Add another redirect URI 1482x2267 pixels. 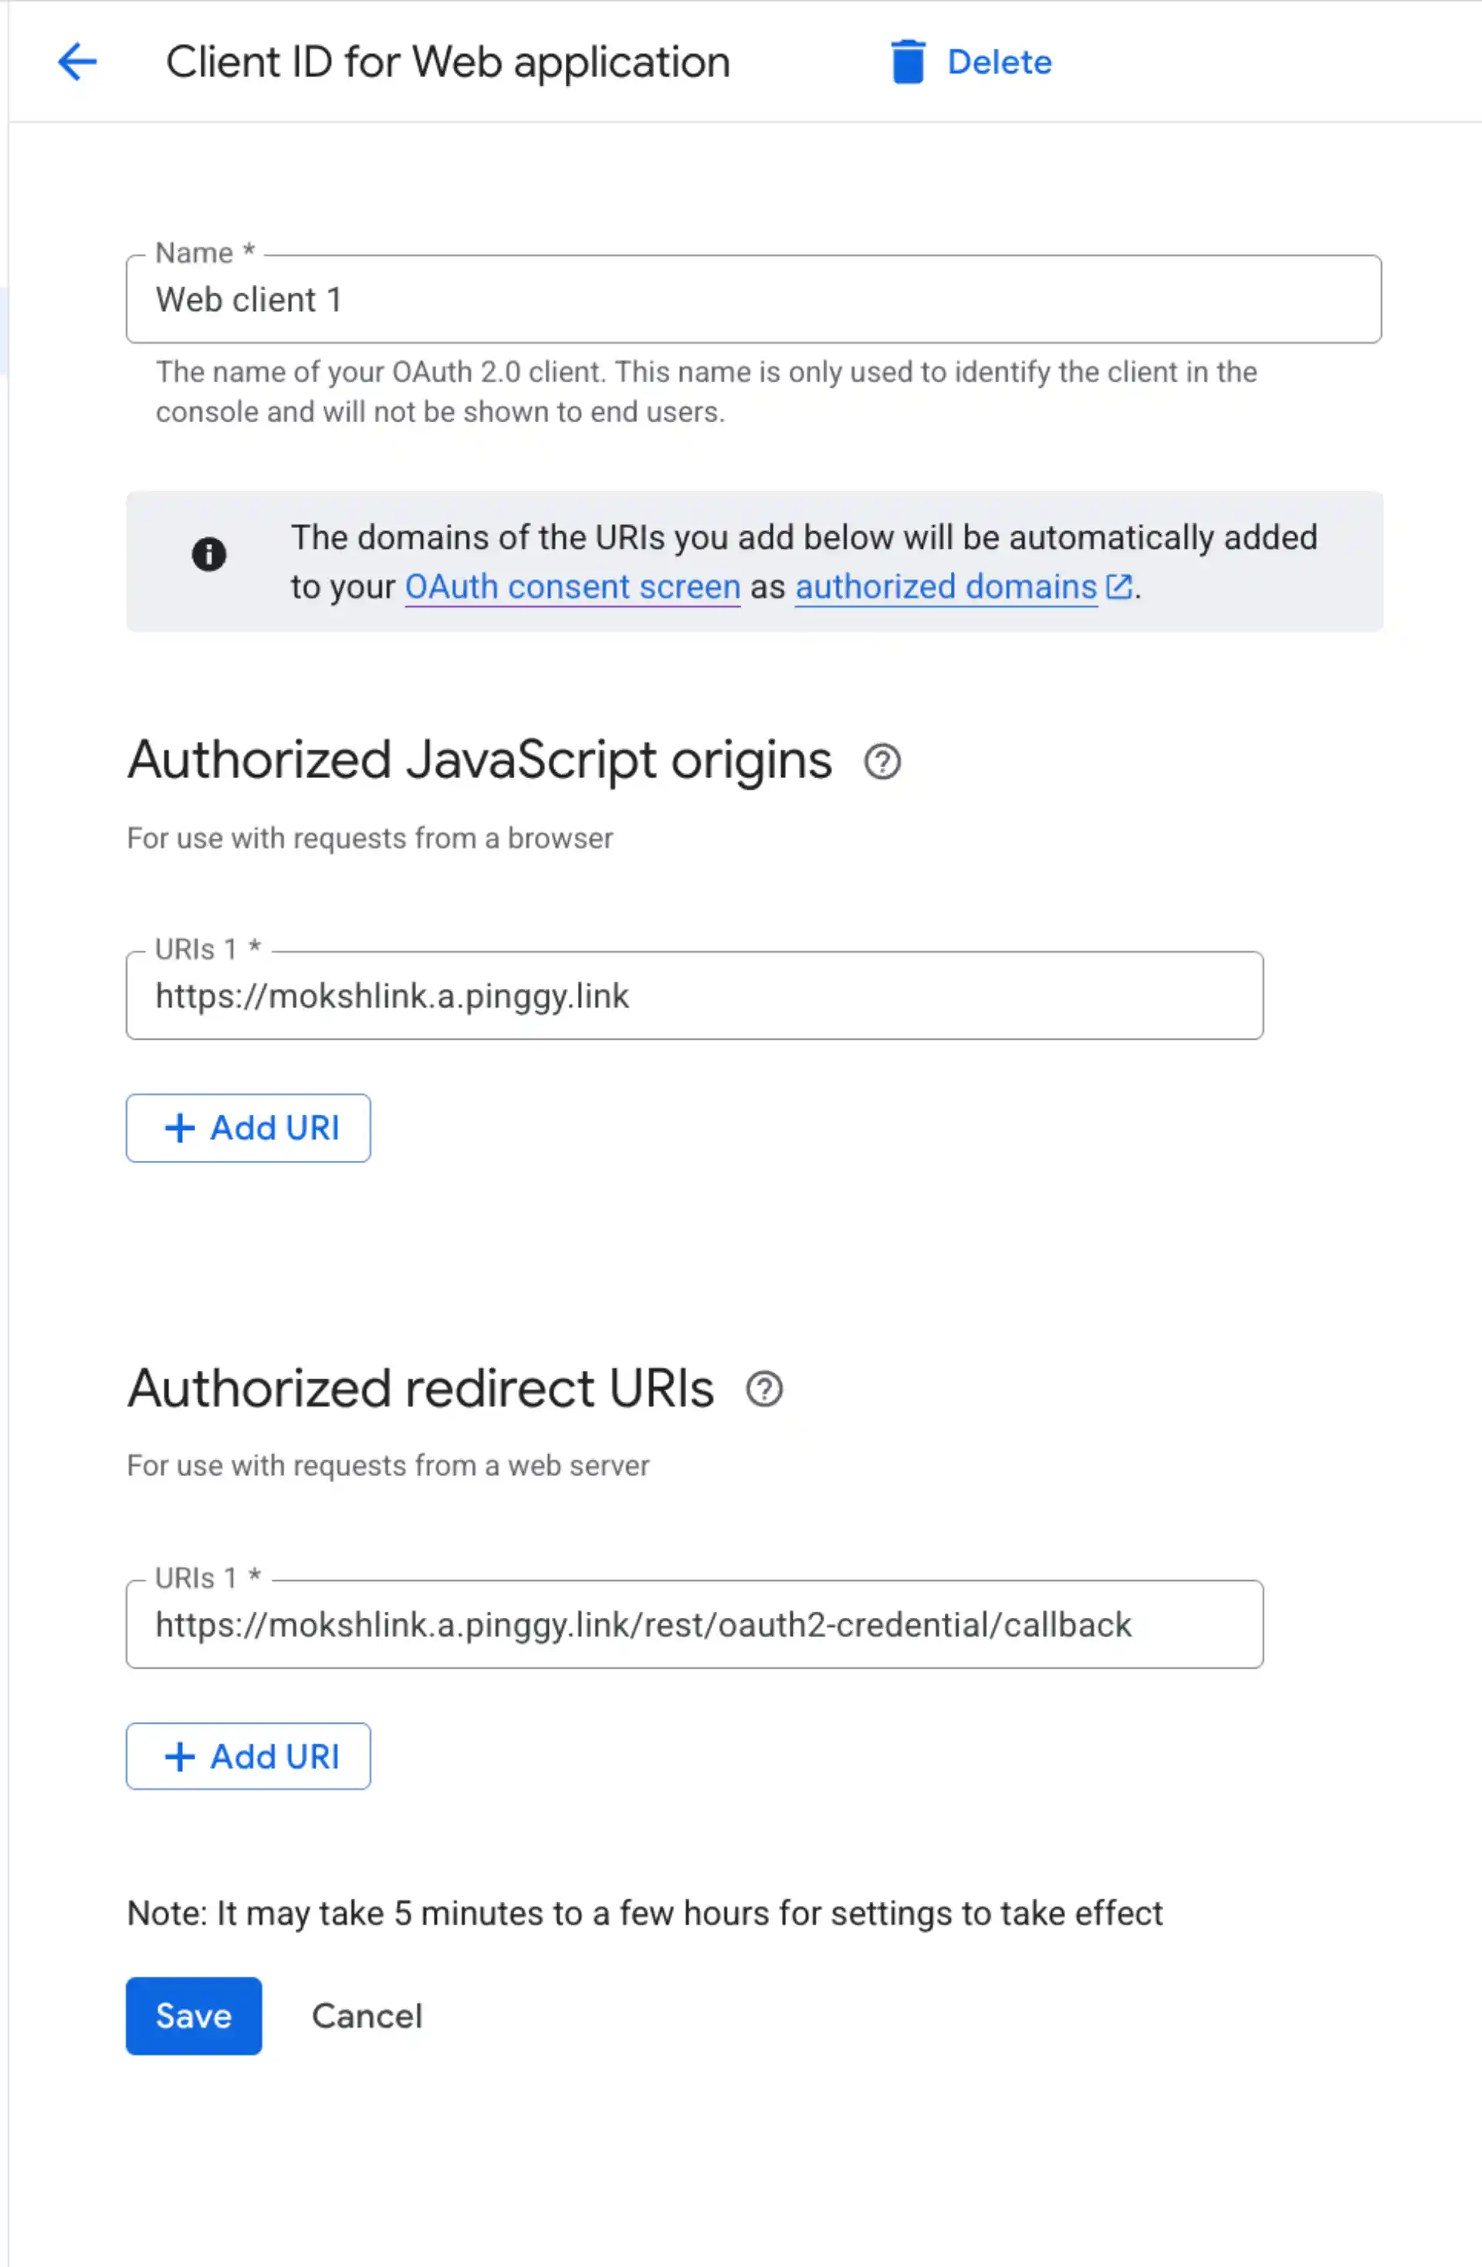[248, 1755]
